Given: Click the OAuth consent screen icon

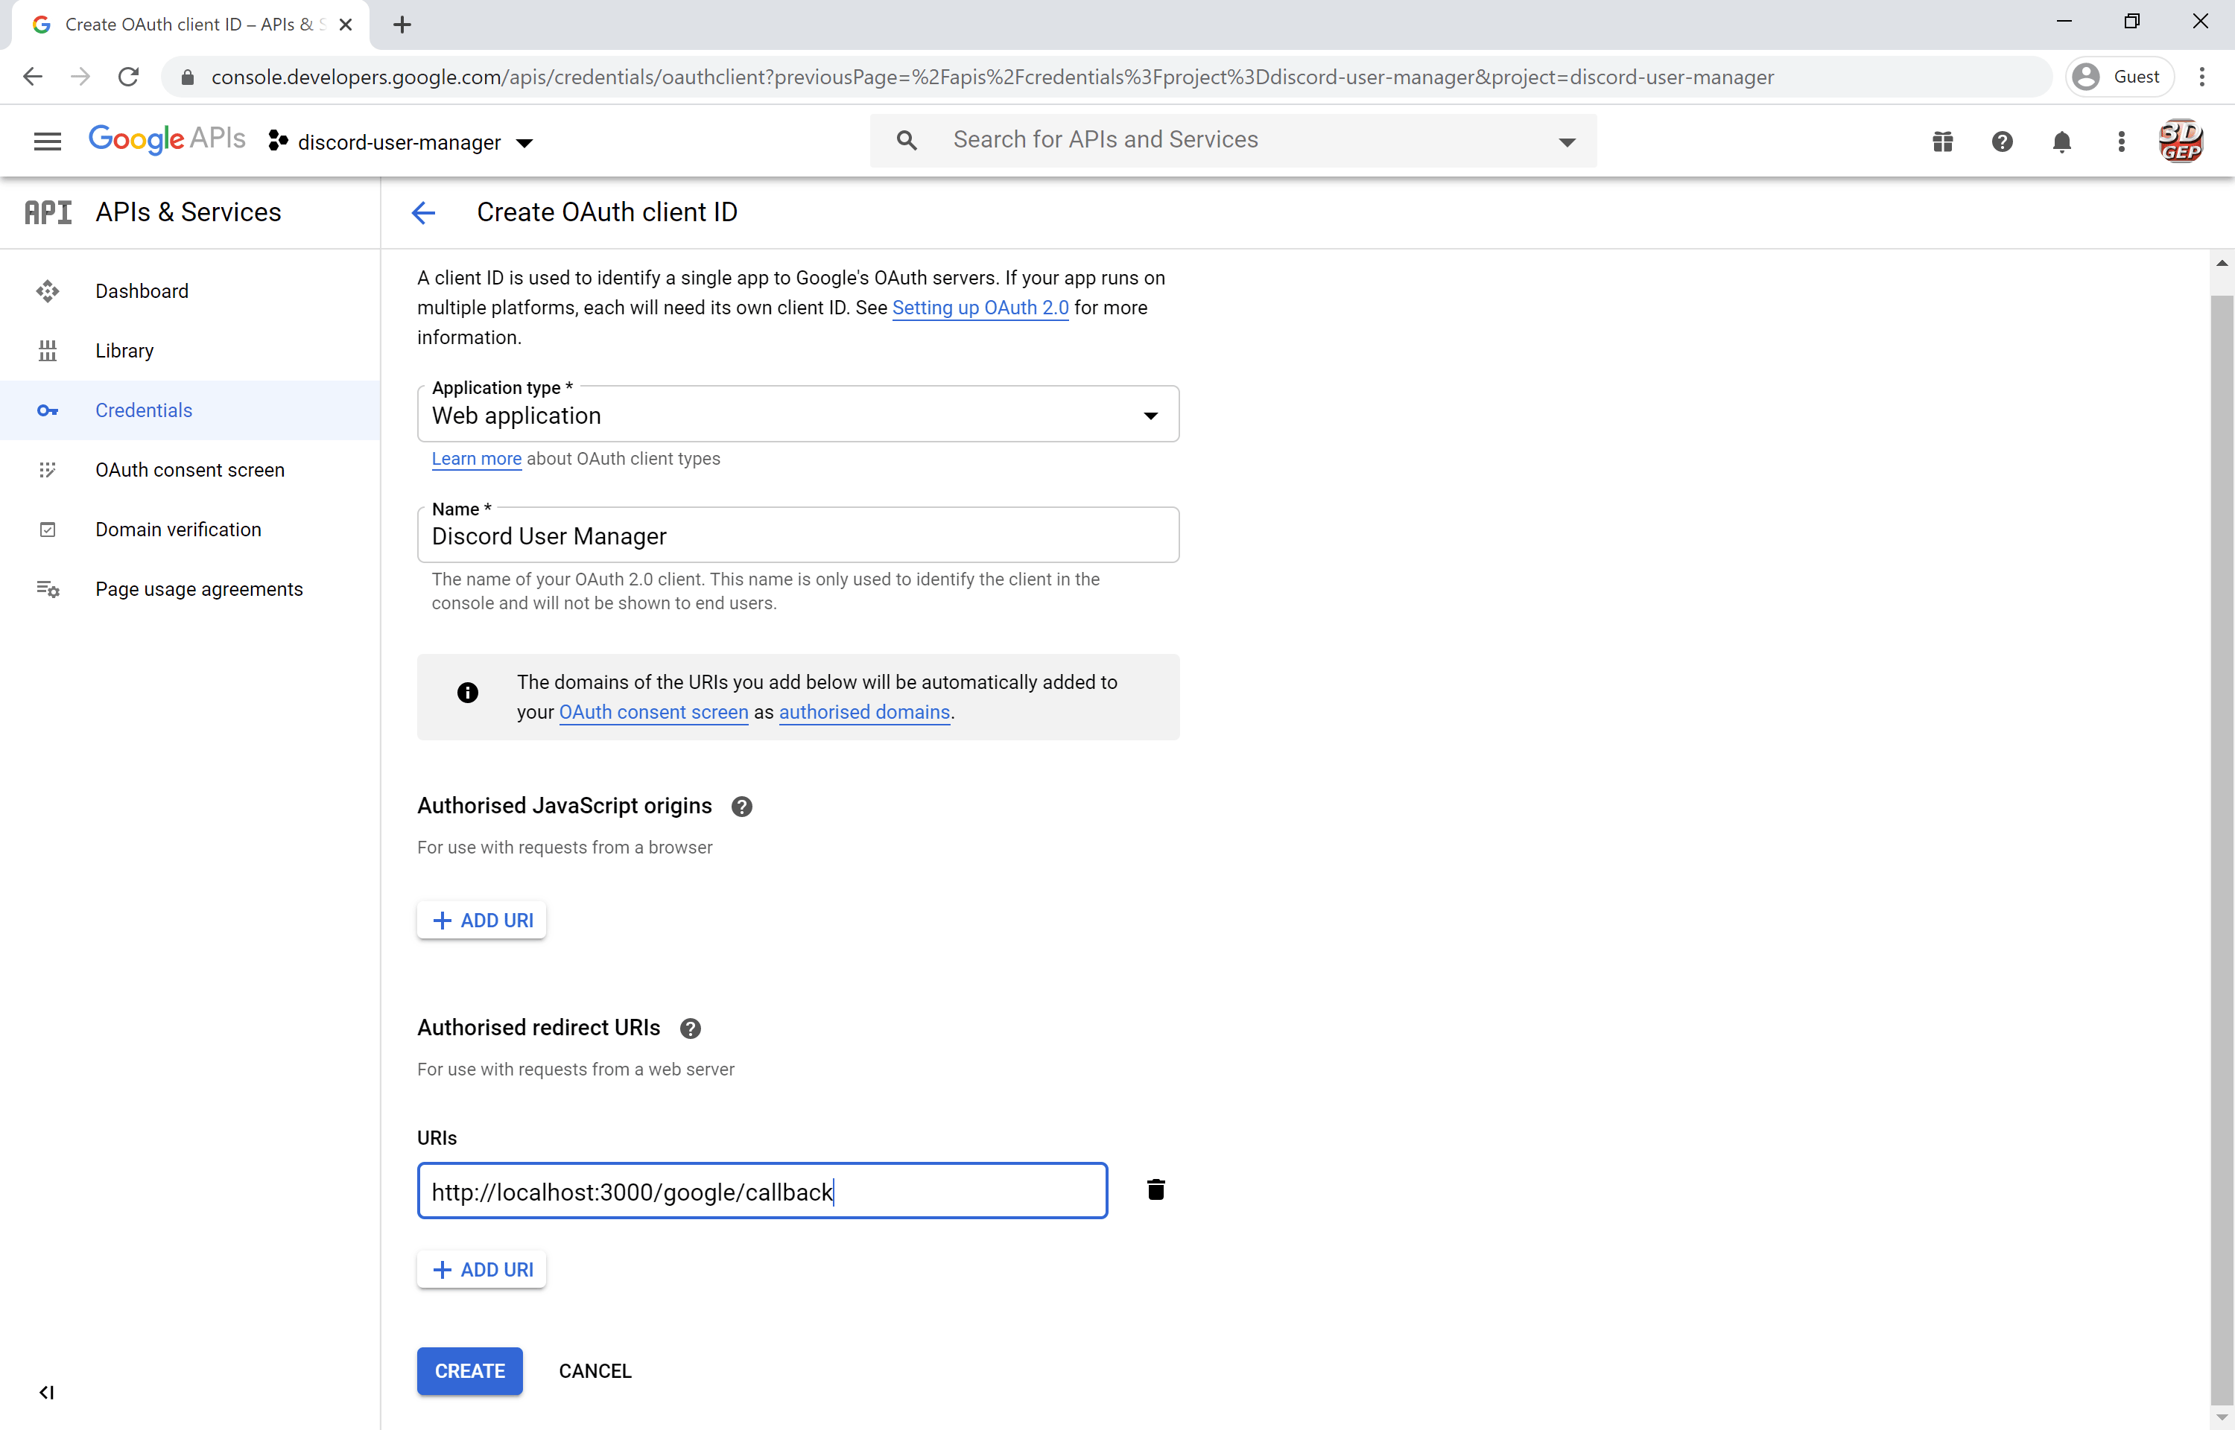Looking at the screenshot, I should pyautogui.click(x=47, y=469).
